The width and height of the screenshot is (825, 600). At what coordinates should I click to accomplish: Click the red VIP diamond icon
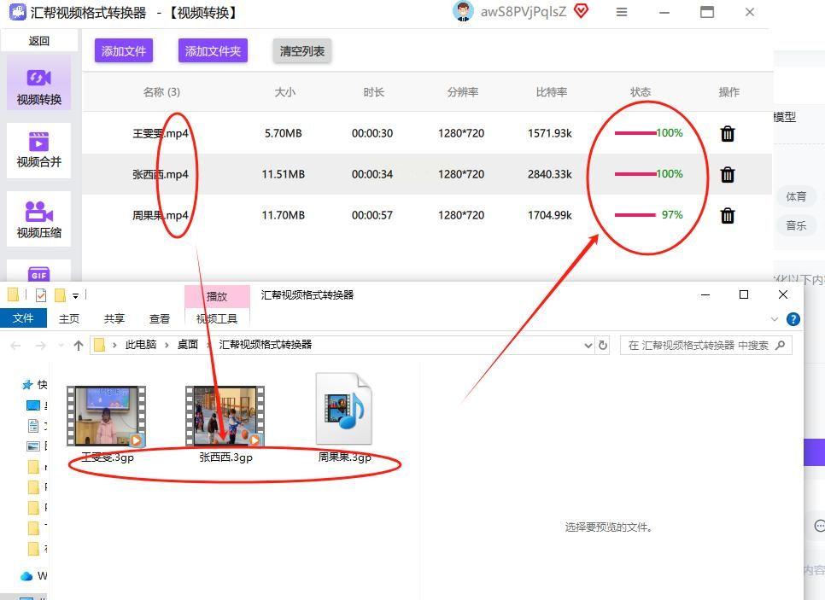click(582, 12)
